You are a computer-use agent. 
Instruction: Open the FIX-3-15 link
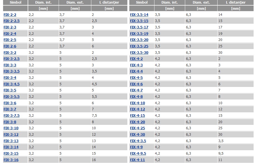click(x=11, y=154)
